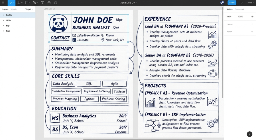Viewport: 256px width, 140px height.
Task: Click the Share button
Action: point(232,3)
